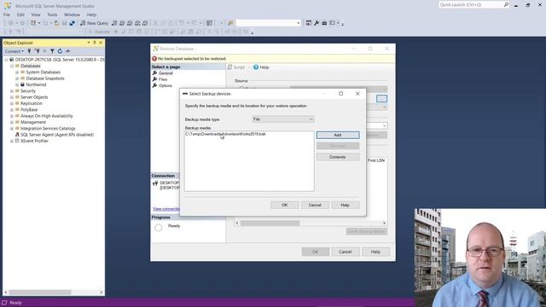Open the File menu
The image size is (546, 307).
tap(7, 14)
